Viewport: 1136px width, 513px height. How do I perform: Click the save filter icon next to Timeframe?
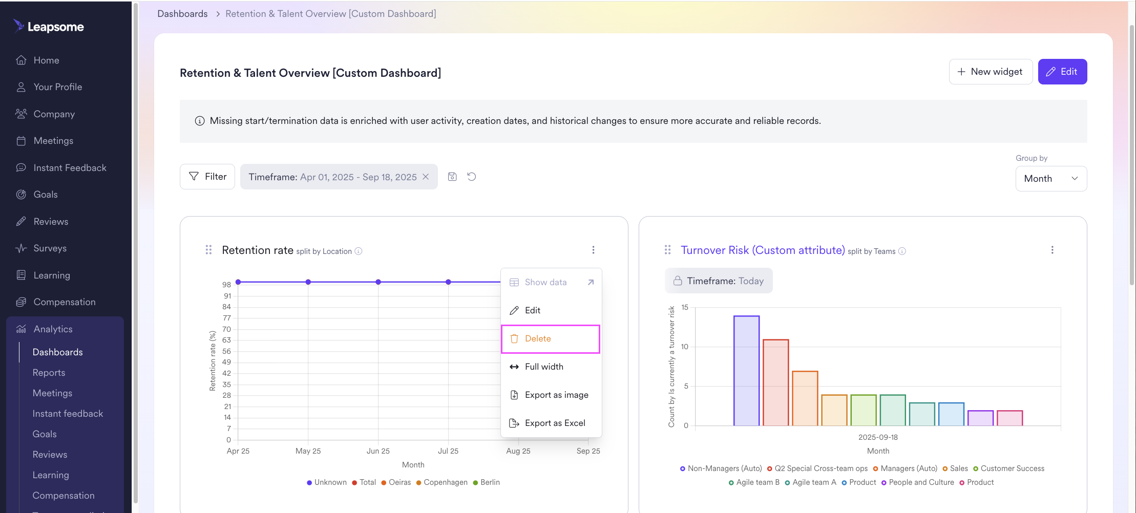[452, 177]
